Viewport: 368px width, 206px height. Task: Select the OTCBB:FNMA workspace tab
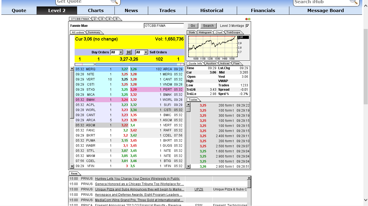tap(80, 19)
